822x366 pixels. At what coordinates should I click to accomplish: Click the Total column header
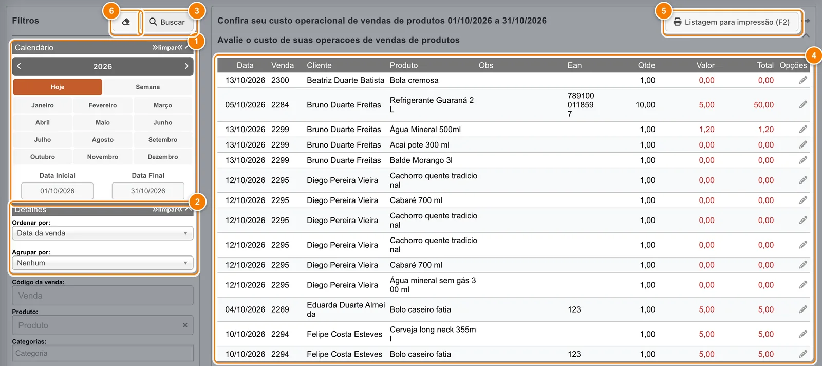[x=765, y=65]
